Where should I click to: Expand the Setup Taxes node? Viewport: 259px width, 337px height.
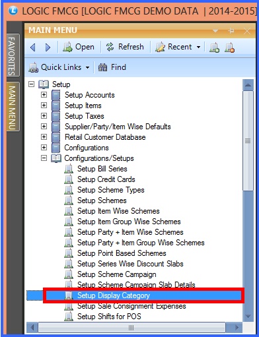pyautogui.click(x=44, y=115)
